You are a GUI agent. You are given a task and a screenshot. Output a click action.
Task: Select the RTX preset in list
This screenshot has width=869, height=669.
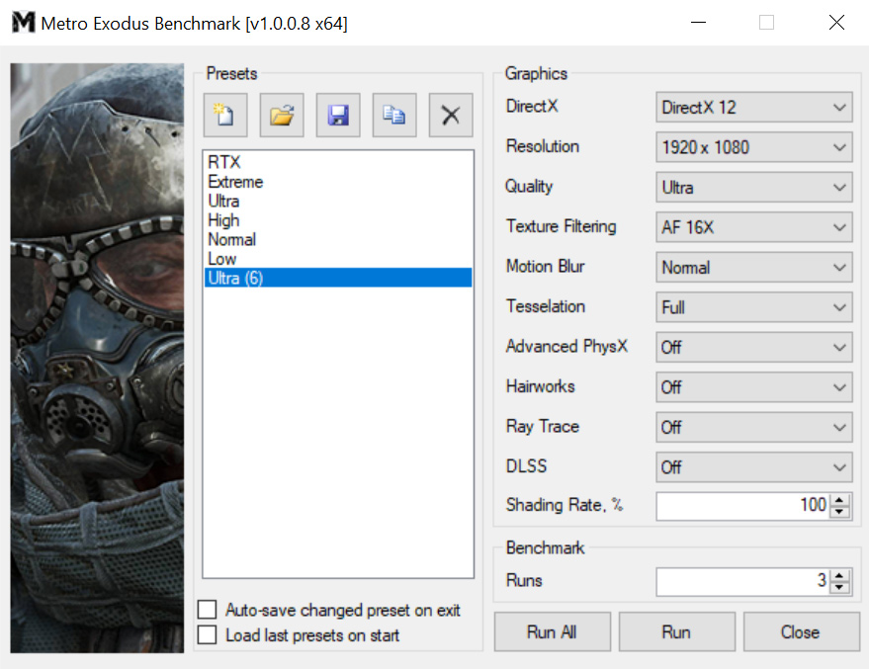click(x=224, y=162)
